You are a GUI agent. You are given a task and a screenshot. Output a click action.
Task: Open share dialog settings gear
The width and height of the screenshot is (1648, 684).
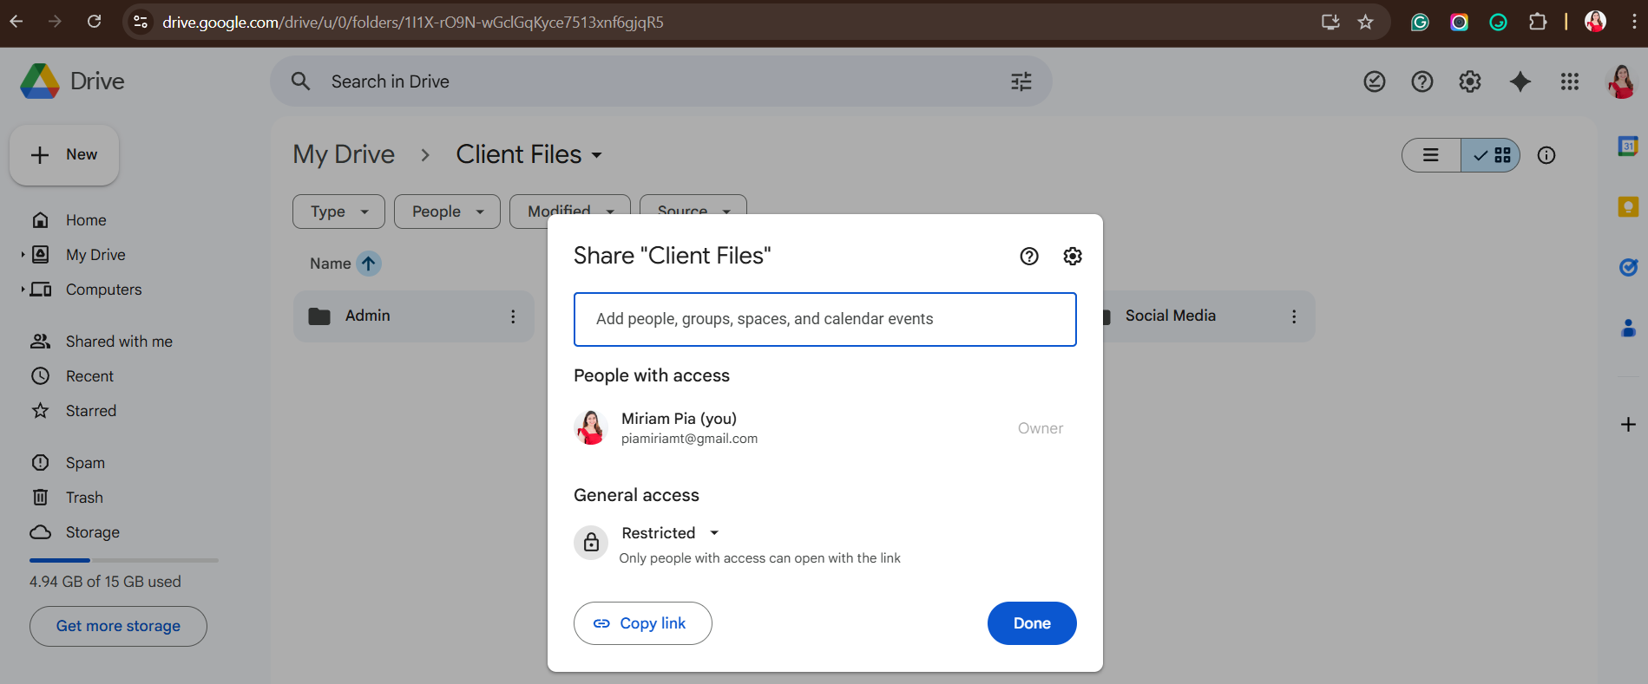click(1073, 256)
